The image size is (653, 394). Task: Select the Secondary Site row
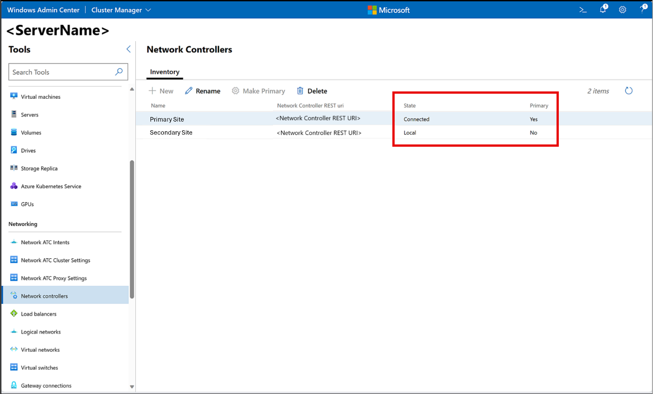point(171,133)
